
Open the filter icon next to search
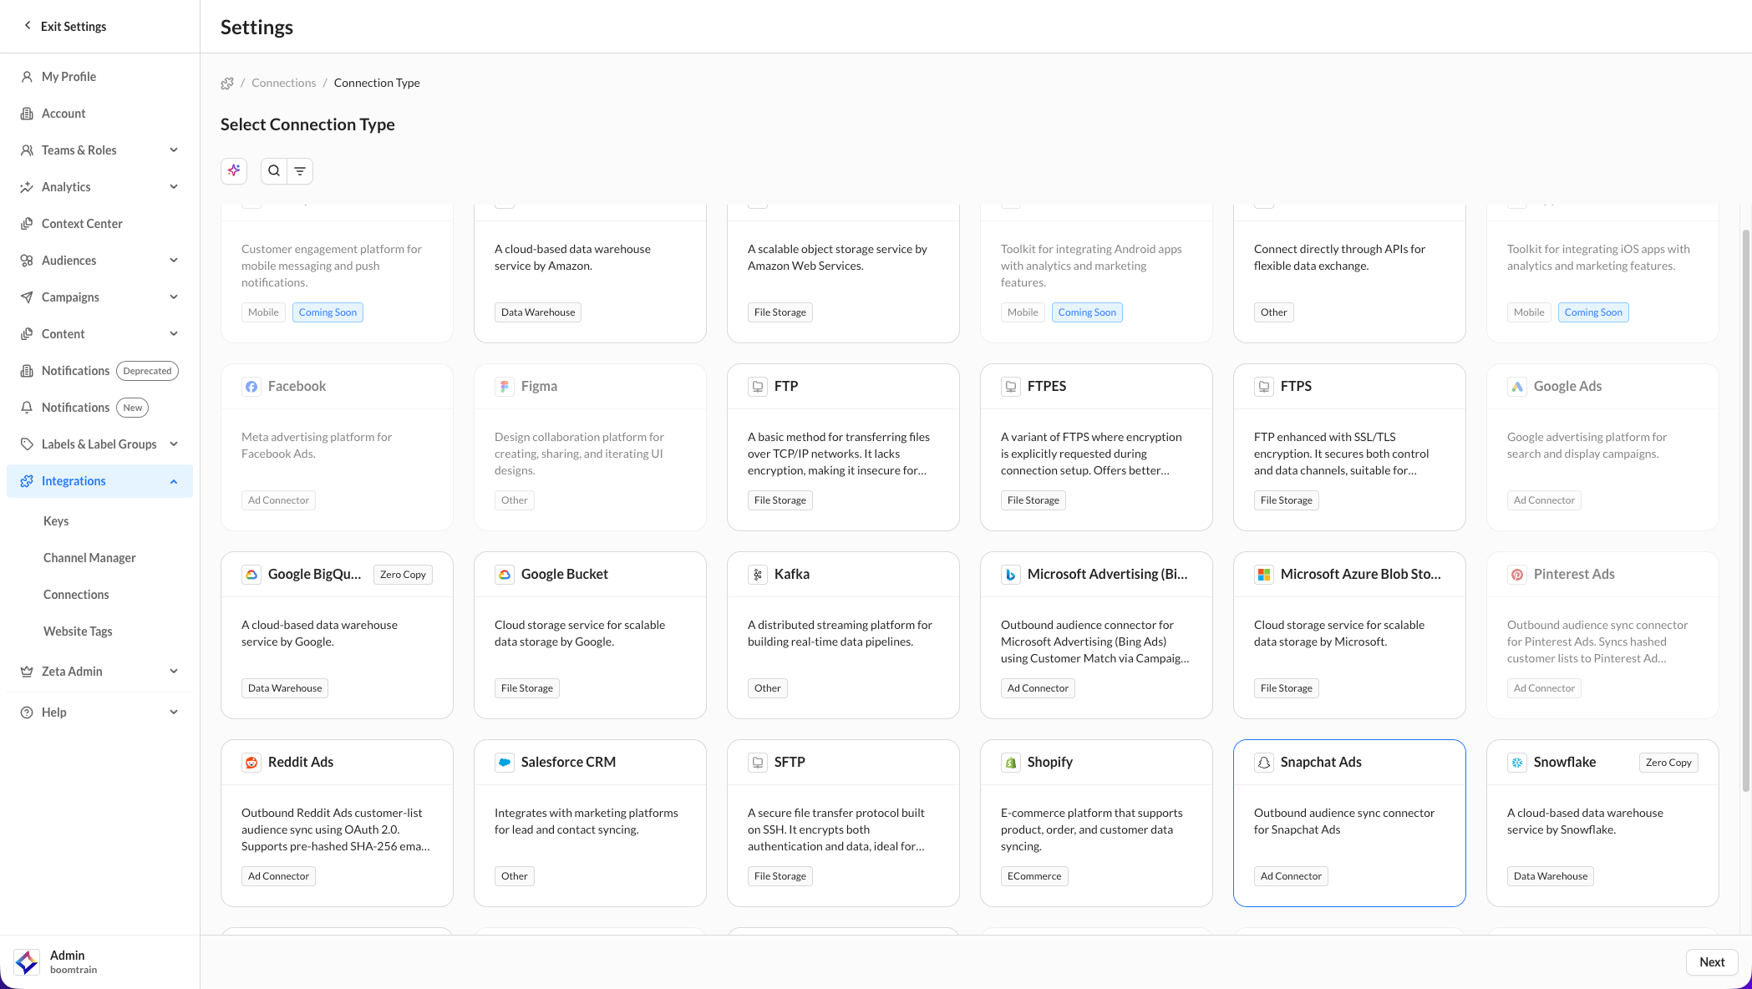point(300,170)
